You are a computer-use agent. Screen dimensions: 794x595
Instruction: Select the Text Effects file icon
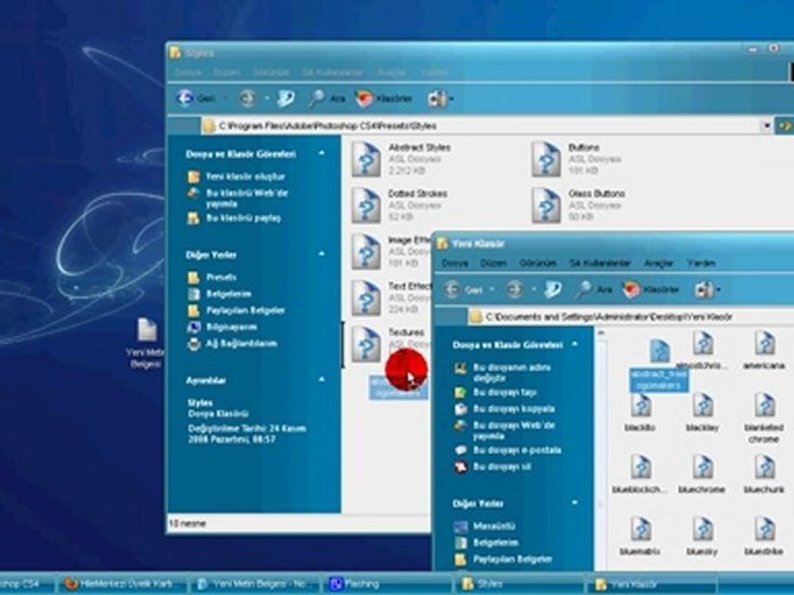tap(366, 298)
